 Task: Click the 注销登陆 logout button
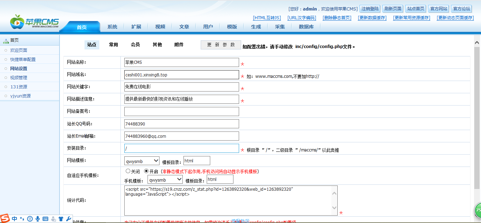(370, 9)
